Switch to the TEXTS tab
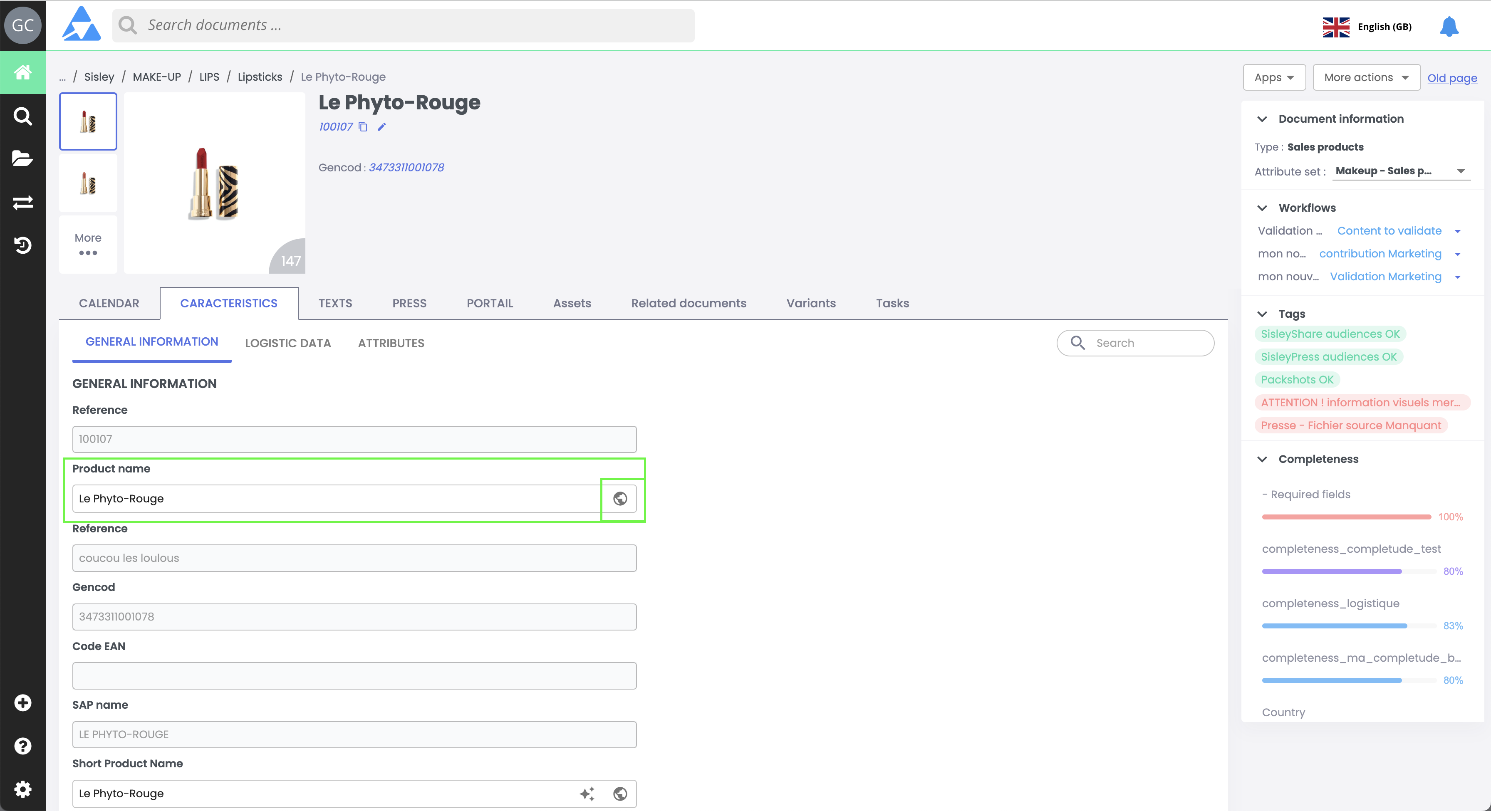 point(335,303)
